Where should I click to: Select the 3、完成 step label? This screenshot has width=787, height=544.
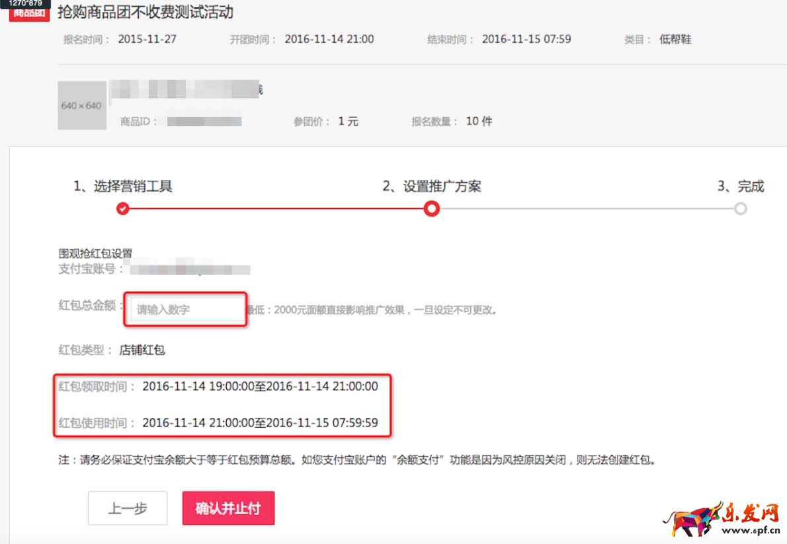[x=740, y=186]
